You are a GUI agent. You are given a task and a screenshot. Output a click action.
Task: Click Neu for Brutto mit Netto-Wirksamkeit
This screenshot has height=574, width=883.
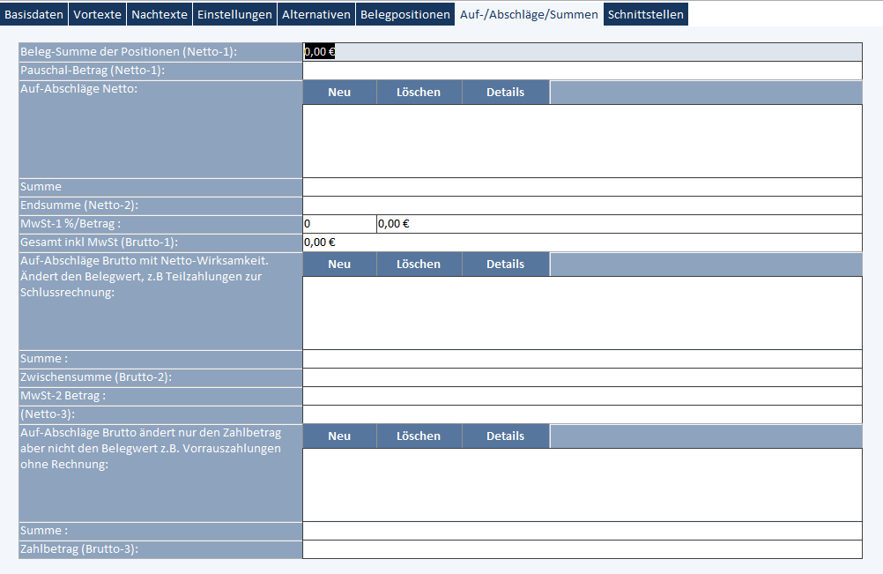click(339, 265)
